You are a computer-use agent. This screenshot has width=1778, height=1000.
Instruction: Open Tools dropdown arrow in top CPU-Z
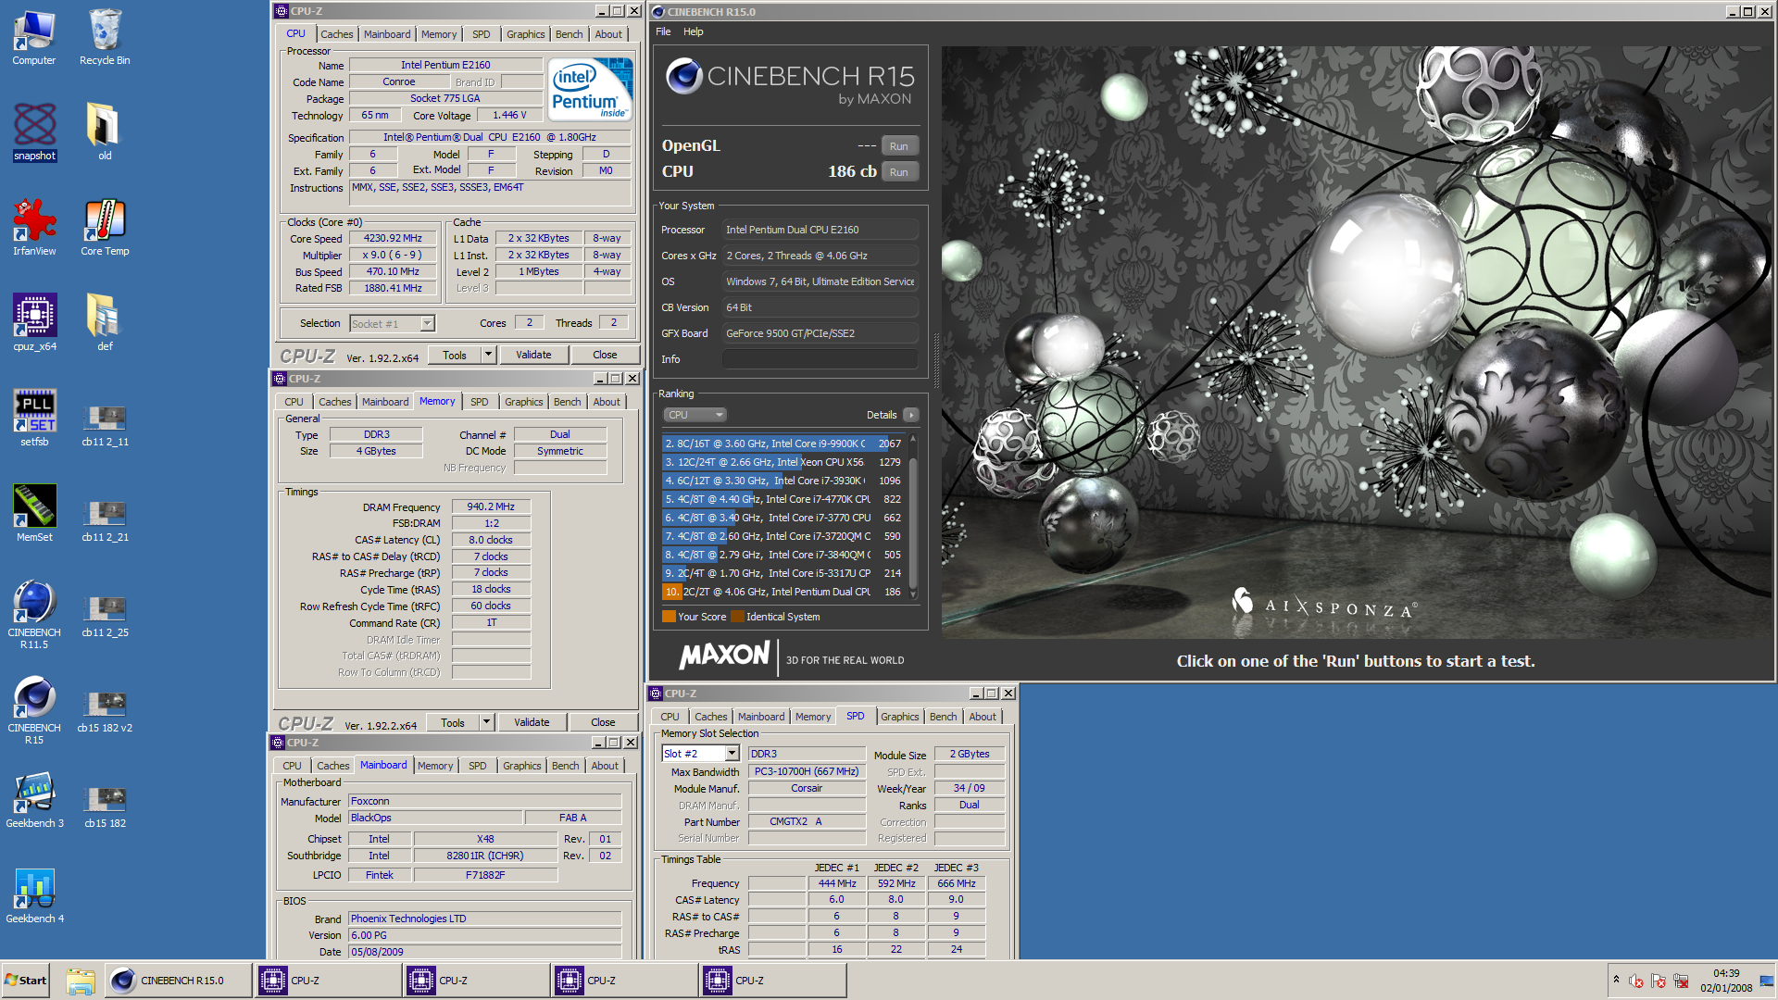point(489,355)
